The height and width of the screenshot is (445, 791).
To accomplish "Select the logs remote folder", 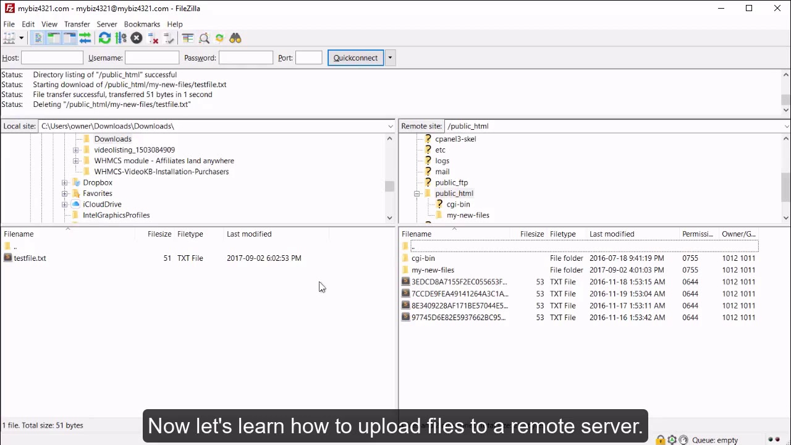I will tap(442, 161).
